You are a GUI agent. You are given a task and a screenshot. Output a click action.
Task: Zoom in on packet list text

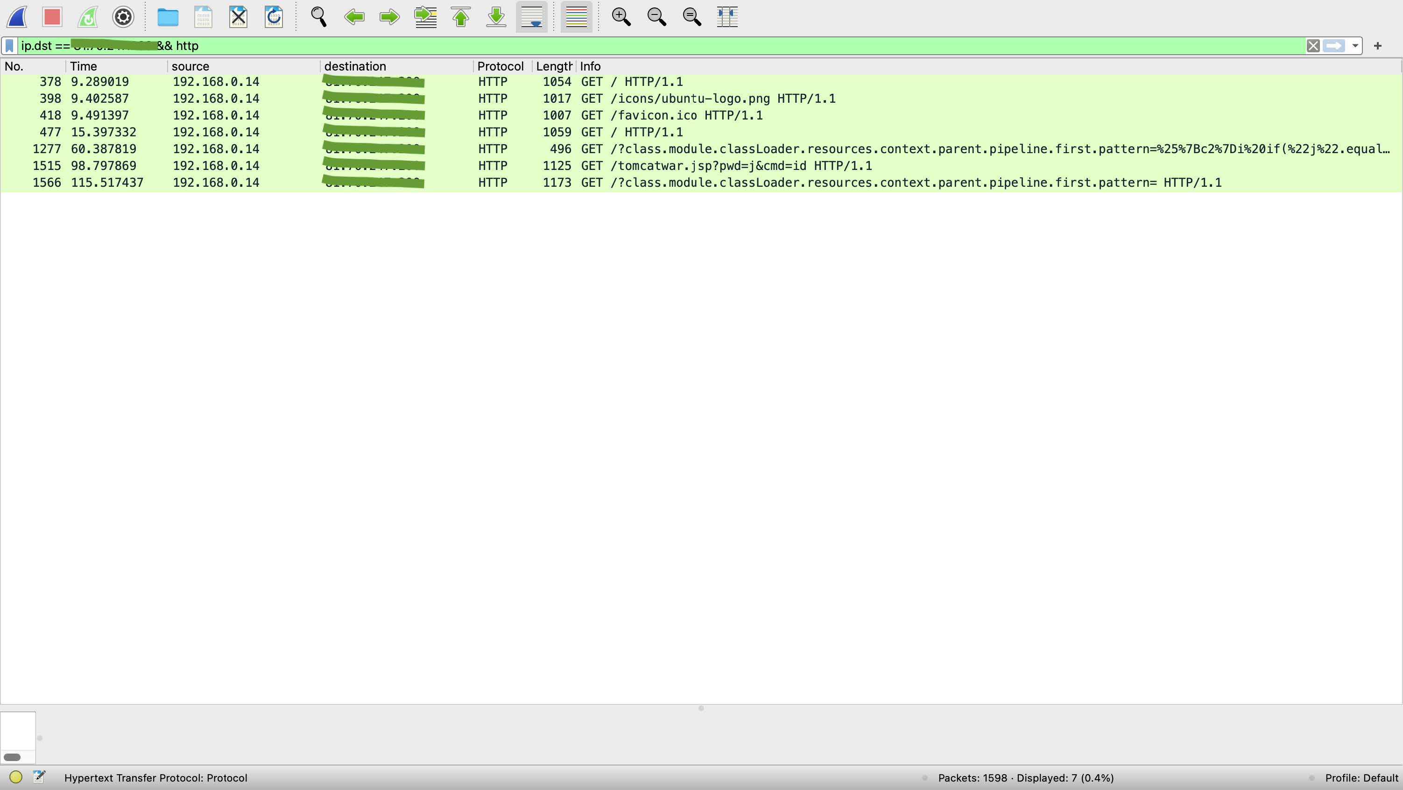[x=621, y=17]
